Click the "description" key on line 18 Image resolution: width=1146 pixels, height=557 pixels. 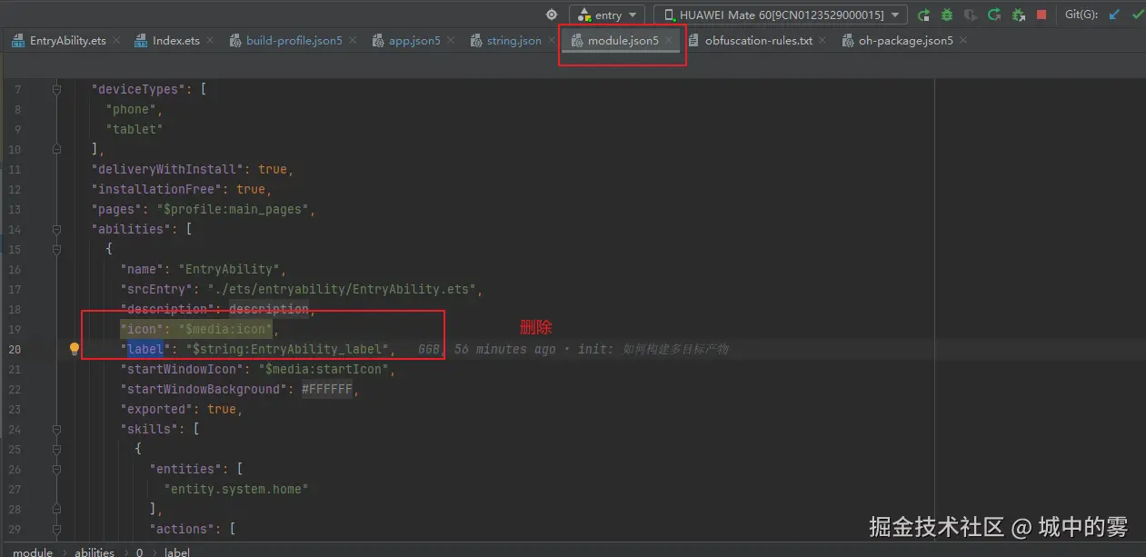click(167, 309)
